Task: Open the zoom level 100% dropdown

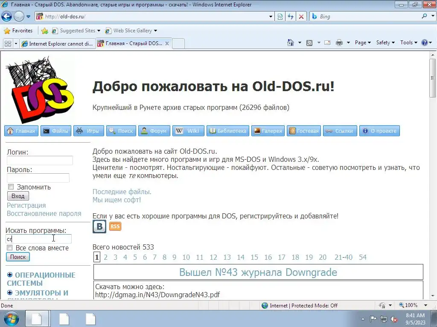Action: tap(425, 305)
